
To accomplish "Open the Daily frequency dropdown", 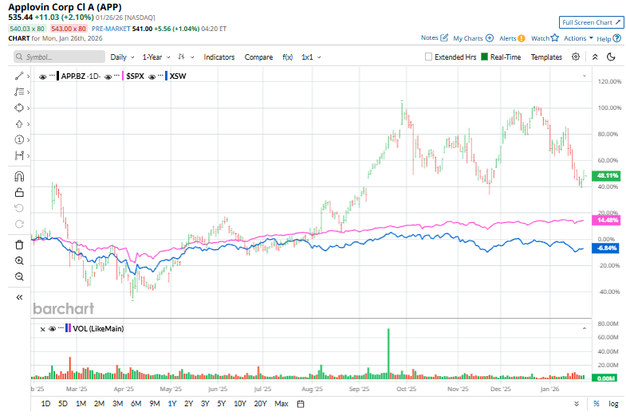I will click(x=122, y=57).
